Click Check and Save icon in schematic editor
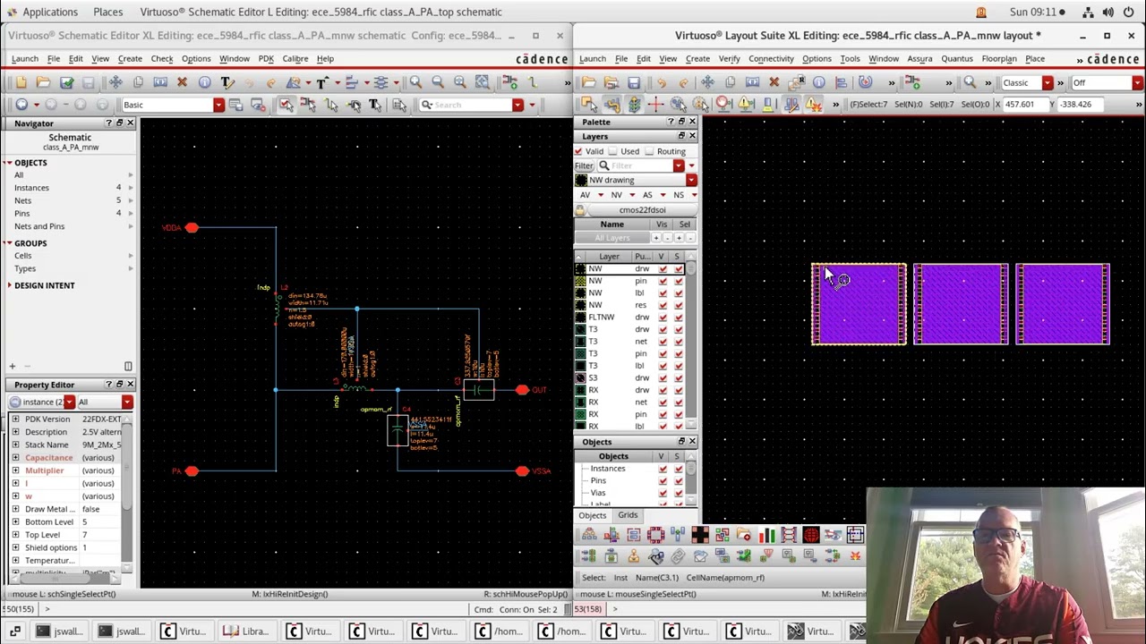 [x=66, y=82]
